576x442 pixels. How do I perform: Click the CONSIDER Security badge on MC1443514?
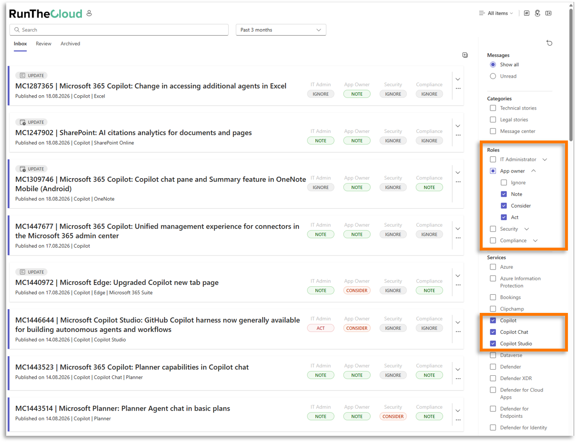coord(393,416)
